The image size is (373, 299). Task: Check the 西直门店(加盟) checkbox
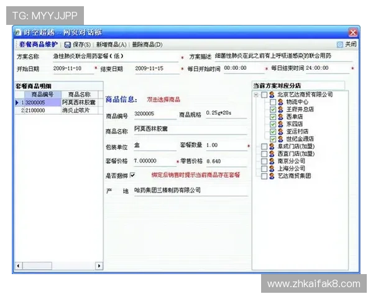click(x=264, y=154)
